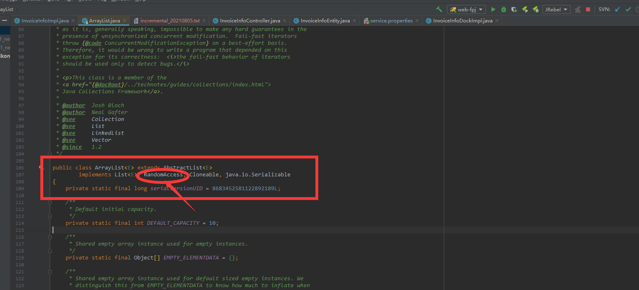Viewport: 639px width, 290px height.
Task: Close the ArrayList.java tab
Action: click(125, 20)
